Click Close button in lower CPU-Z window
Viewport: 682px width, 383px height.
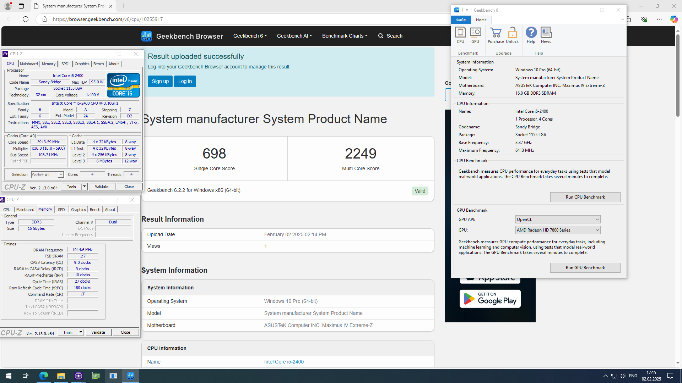pos(125,332)
